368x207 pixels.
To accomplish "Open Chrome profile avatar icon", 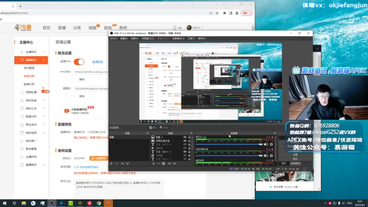I will point(237,13).
